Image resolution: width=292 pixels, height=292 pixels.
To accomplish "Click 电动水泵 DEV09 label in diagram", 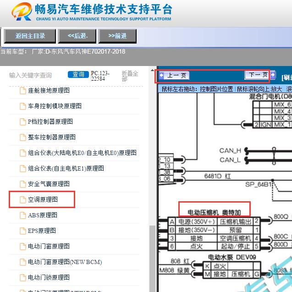I will click(232, 257).
